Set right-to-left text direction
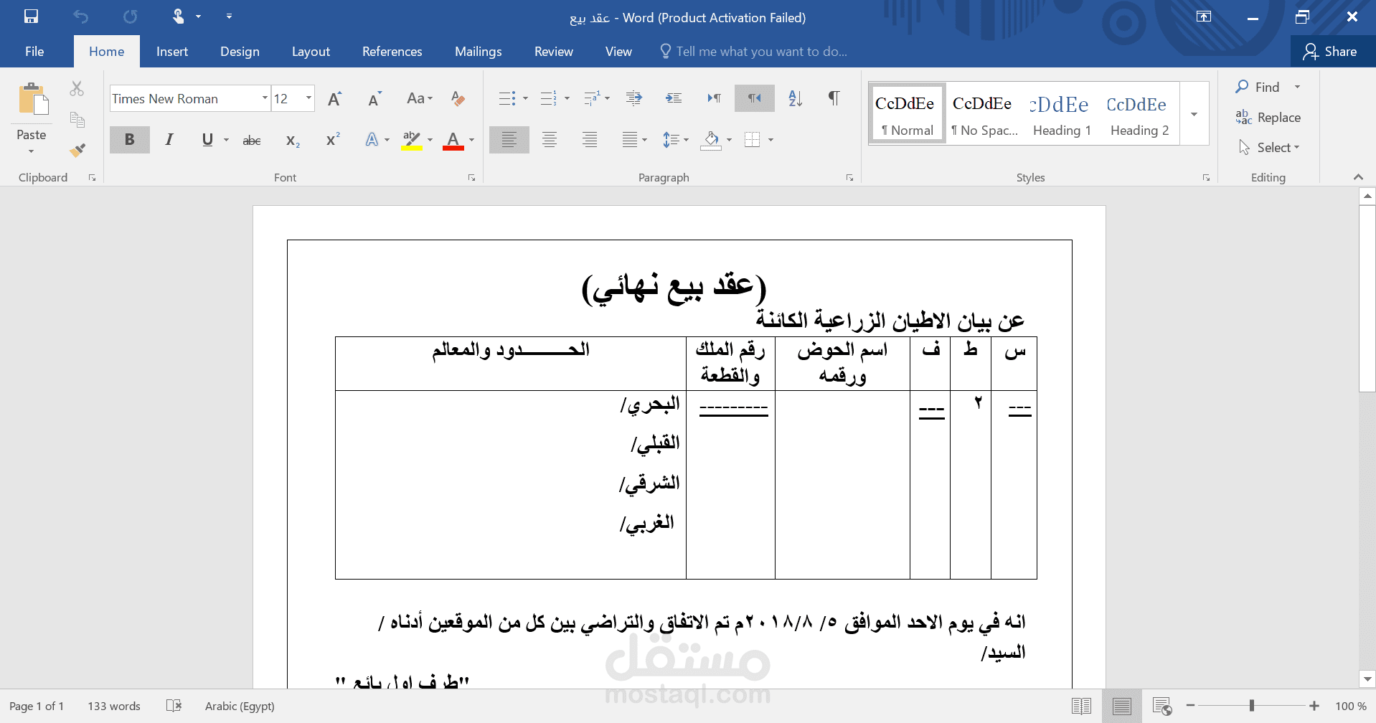1376x723 pixels. [755, 98]
